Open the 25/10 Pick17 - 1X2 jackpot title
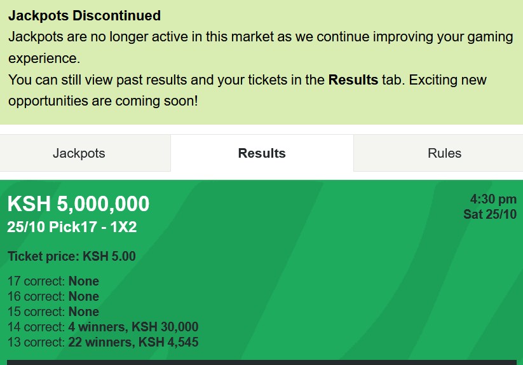The width and height of the screenshot is (523, 365). click(72, 227)
